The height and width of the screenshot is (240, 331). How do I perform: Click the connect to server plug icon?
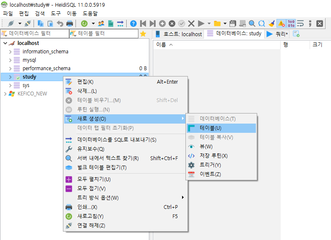point(11,24)
